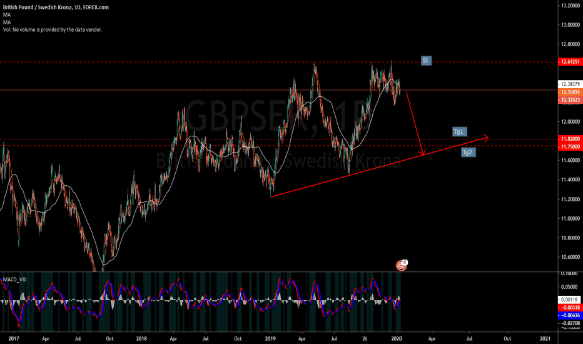Viewport: 583px width, 344px height.
Task: Click the Sl stop-loss label
Action: (x=426, y=61)
